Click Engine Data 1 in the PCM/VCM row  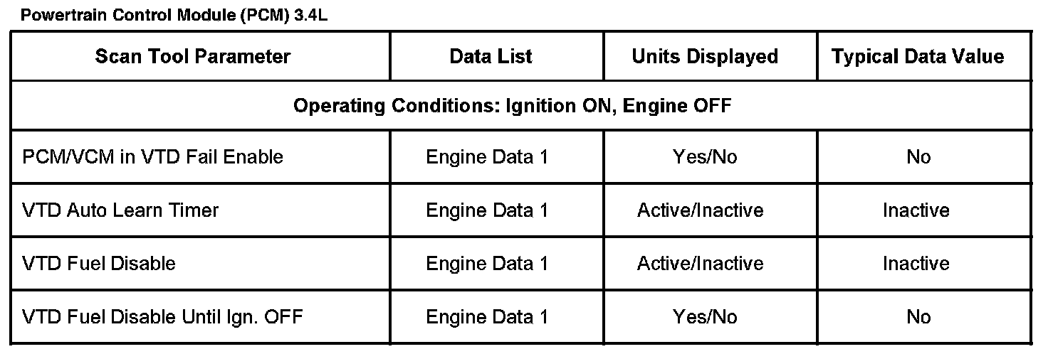(x=487, y=157)
